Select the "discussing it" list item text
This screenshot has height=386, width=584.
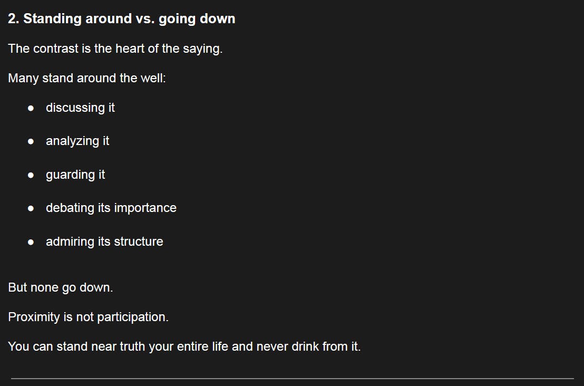click(80, 108)
